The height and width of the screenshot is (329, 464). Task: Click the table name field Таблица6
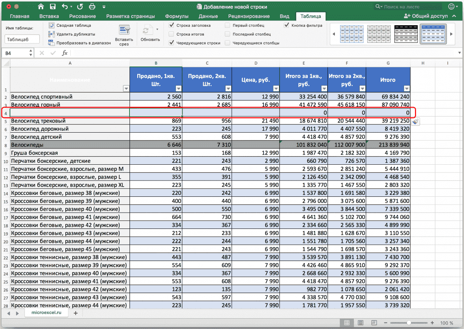pyautogui.click(x=22, y=39)
